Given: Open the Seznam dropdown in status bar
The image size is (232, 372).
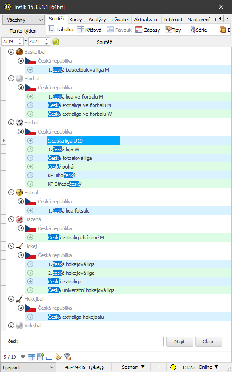Looking at the screenshot, I should click(133, 367).
